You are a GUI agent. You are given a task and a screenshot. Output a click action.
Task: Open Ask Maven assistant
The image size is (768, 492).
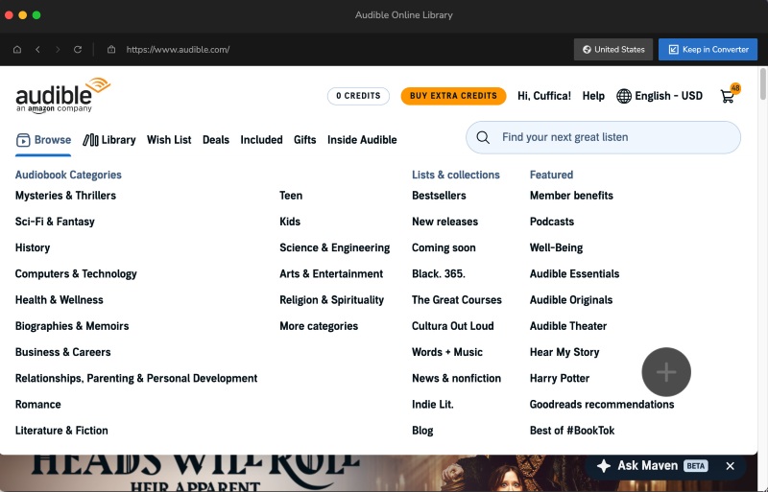click(651, 465)
